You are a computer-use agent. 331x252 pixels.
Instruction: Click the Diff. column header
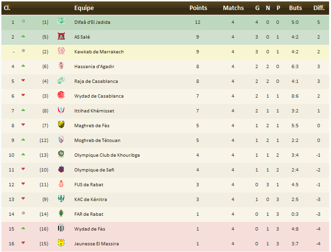pos(319,8)
